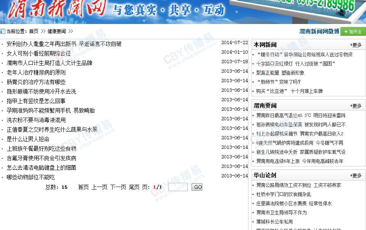Viewport: 366px width, 230px height.
Task: Expand 本网新闻 with +更多
Action: tap(356, 45)
